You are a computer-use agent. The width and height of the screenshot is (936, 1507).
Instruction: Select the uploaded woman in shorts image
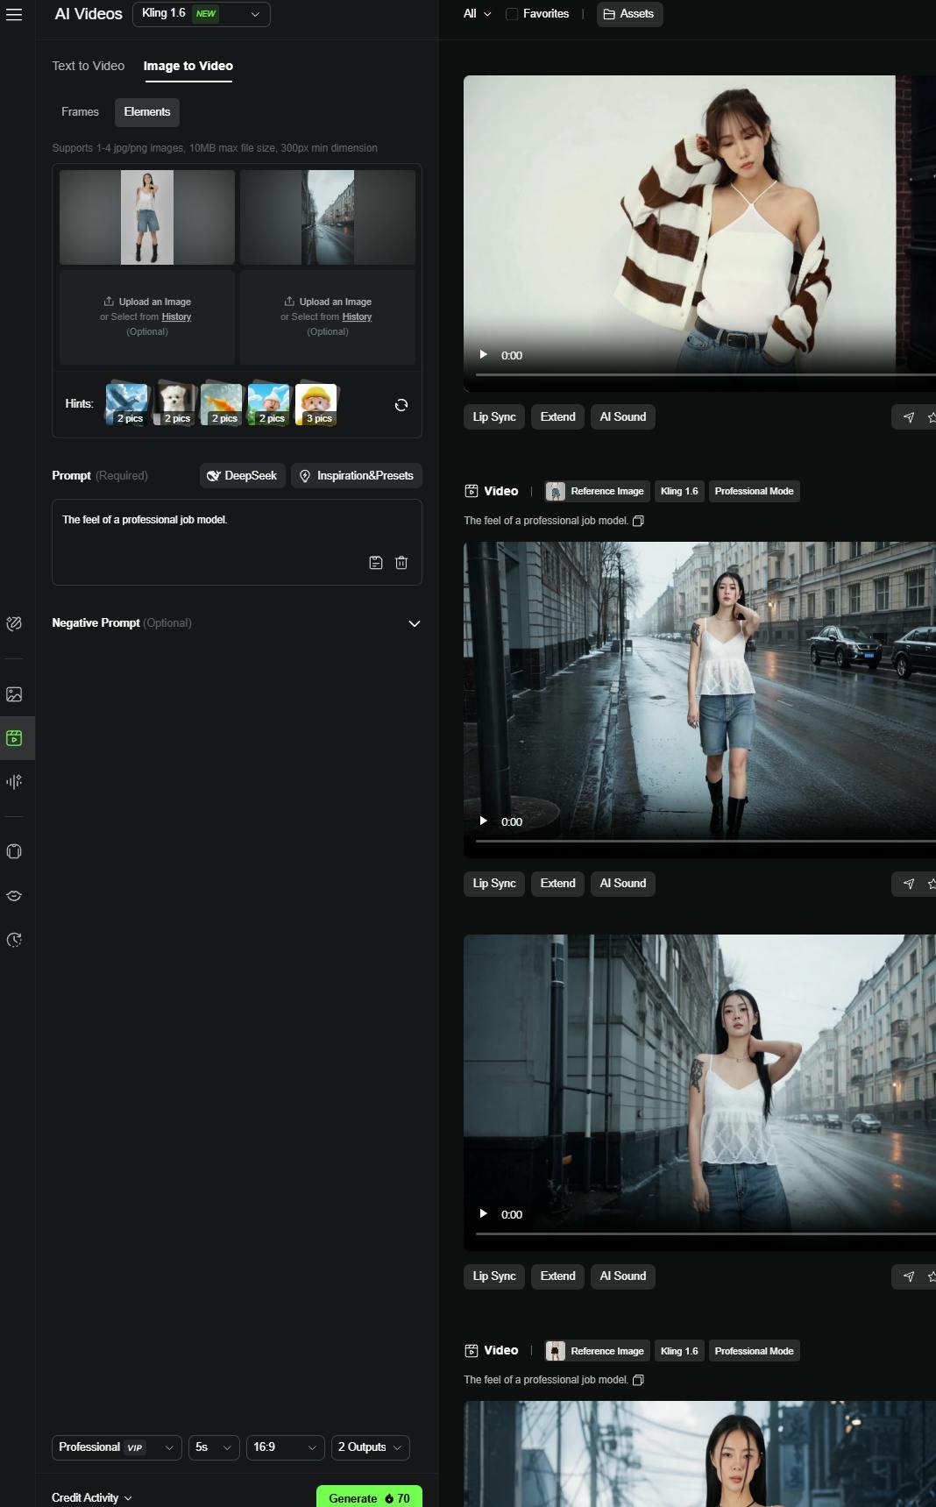tap(147, 217)
